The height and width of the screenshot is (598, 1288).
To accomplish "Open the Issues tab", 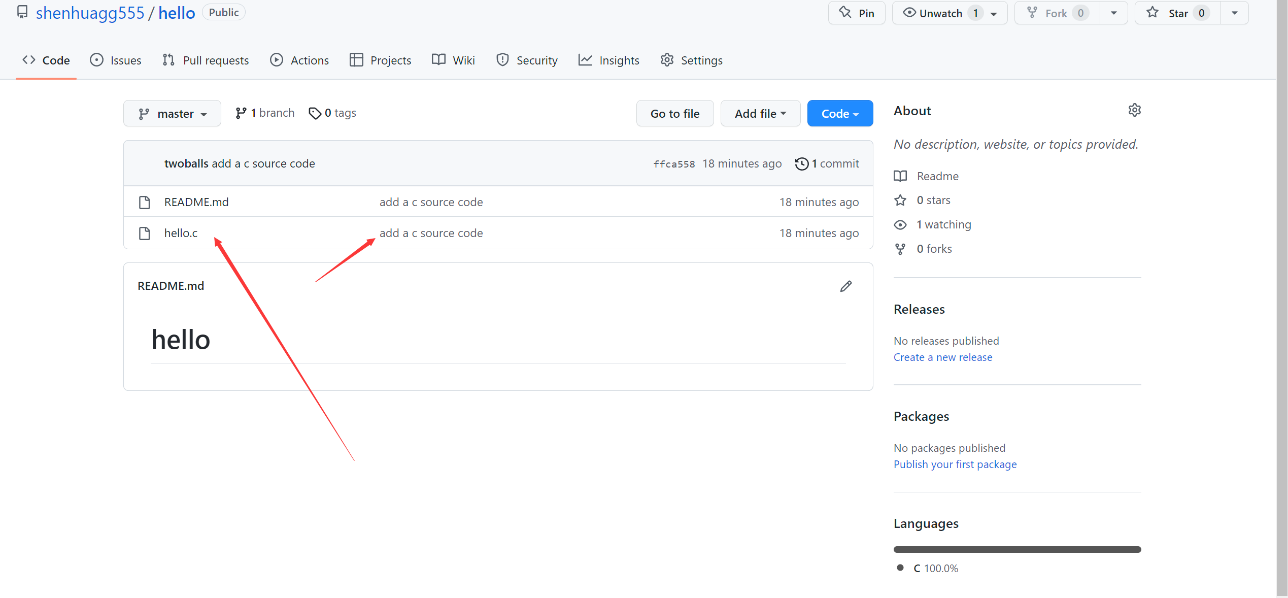I will [116, 60].
